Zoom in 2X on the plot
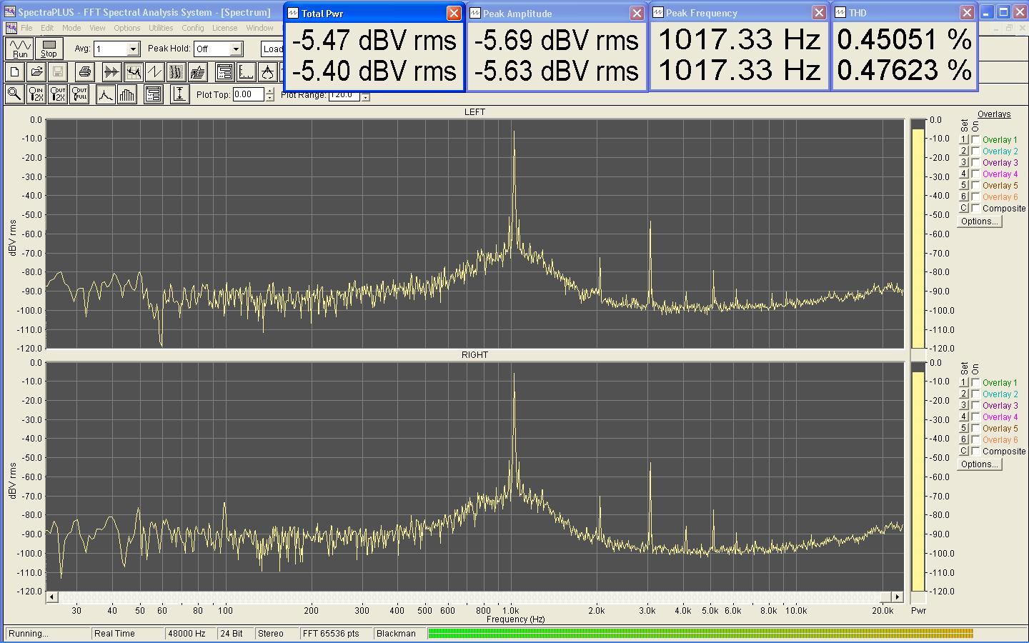 tap(36, 94)
